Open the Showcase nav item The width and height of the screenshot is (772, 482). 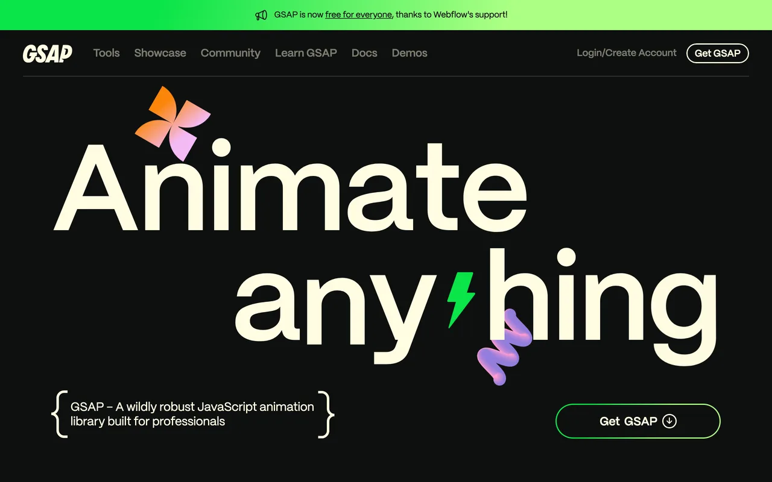click(x=160, y=53)
